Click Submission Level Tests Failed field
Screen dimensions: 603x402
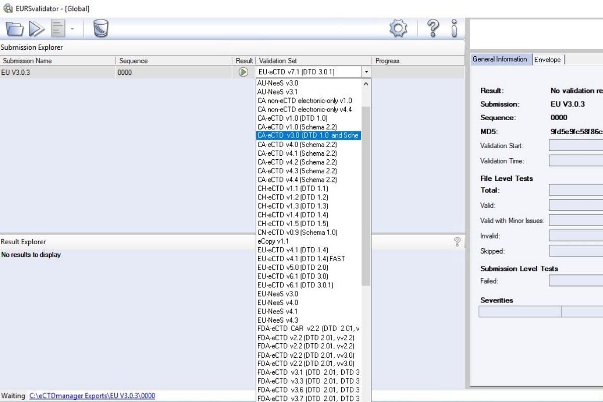click(576, 281)
